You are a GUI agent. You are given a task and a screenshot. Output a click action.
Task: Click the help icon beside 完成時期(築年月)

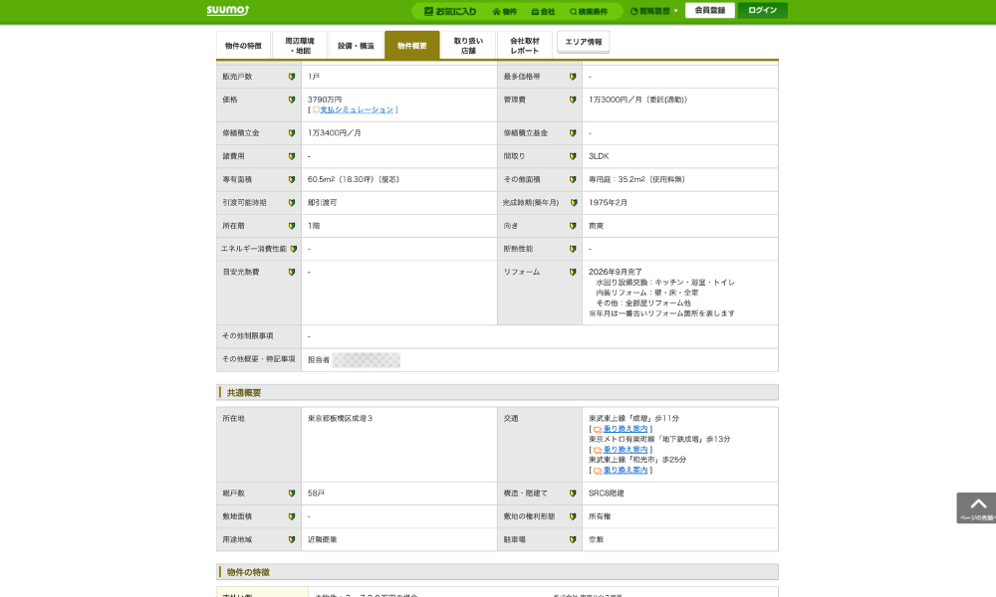coord(574,203)
